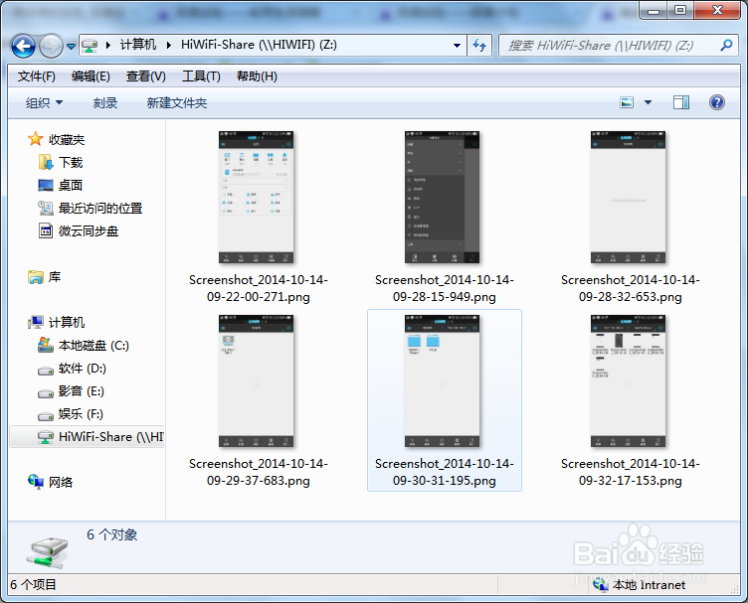Expand the arrow before 计算机 in address bar
The width and height of the screenshot is (748, 603).
(x=108, y=46)
